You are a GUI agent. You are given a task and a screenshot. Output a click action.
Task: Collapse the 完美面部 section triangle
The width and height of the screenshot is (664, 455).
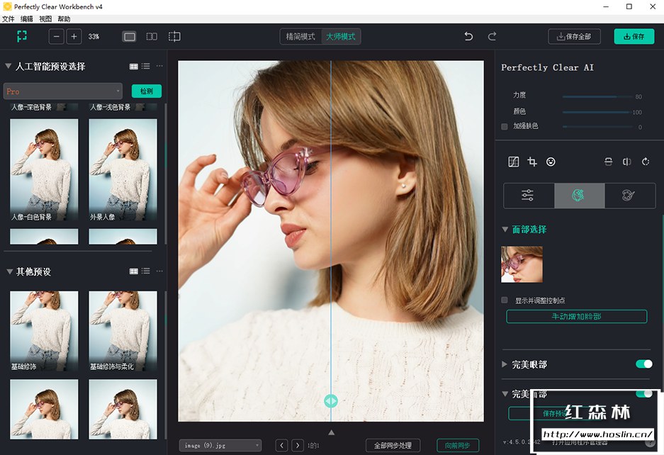[x=505, y=393]
